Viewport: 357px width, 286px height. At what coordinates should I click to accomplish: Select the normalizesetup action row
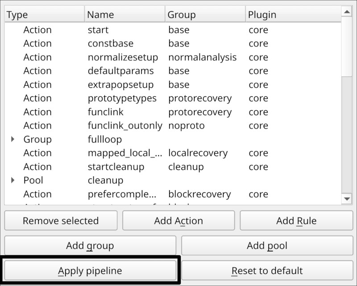click(x=173, y=57)
